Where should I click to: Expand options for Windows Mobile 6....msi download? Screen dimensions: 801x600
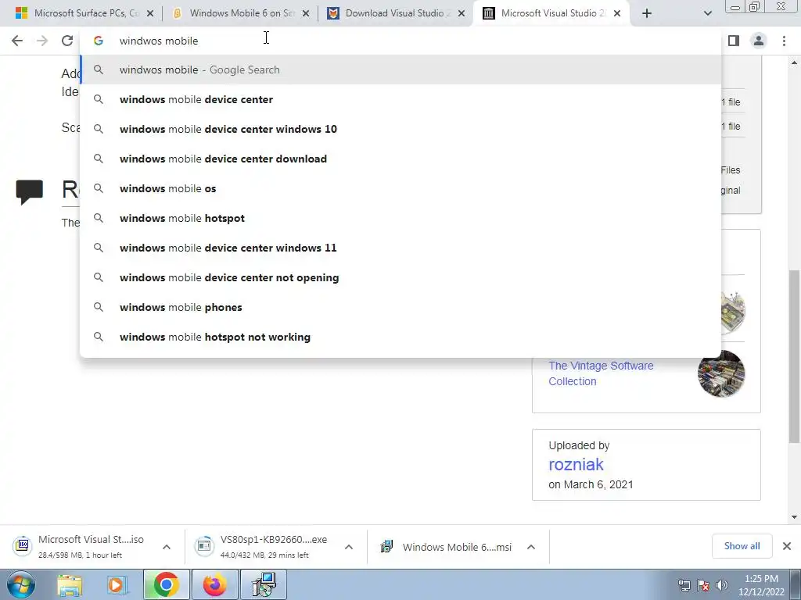[531, 547]
